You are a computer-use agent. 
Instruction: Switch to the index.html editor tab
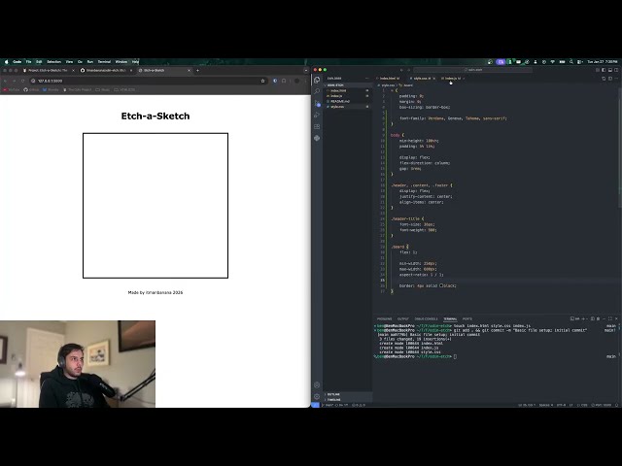[x=389, y=79]
